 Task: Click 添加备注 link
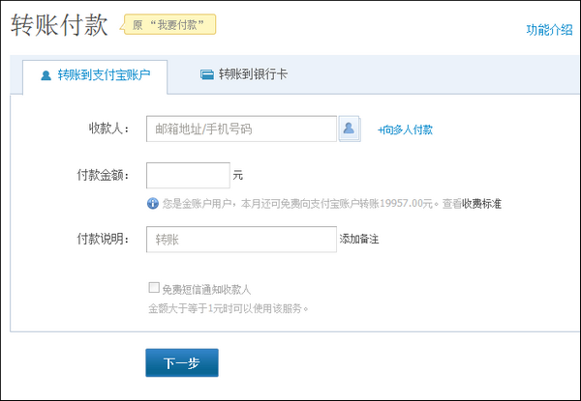(x=359, y=239)
